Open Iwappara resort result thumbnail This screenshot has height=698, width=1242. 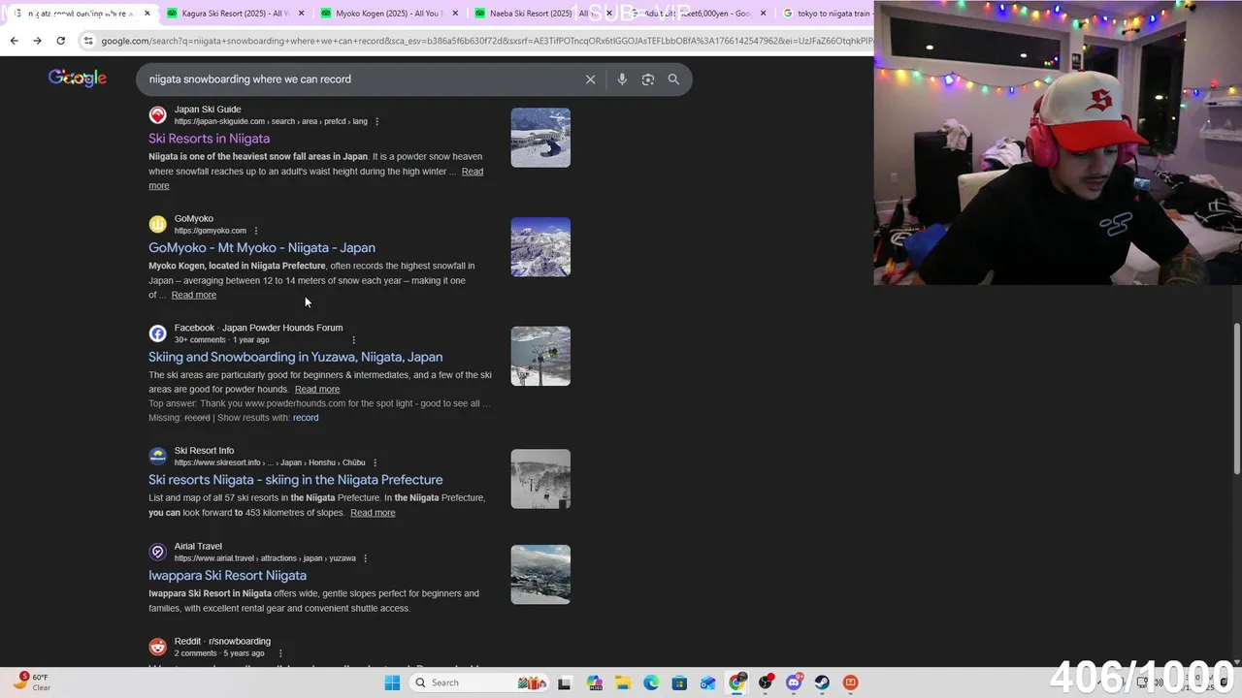point(540,575)
